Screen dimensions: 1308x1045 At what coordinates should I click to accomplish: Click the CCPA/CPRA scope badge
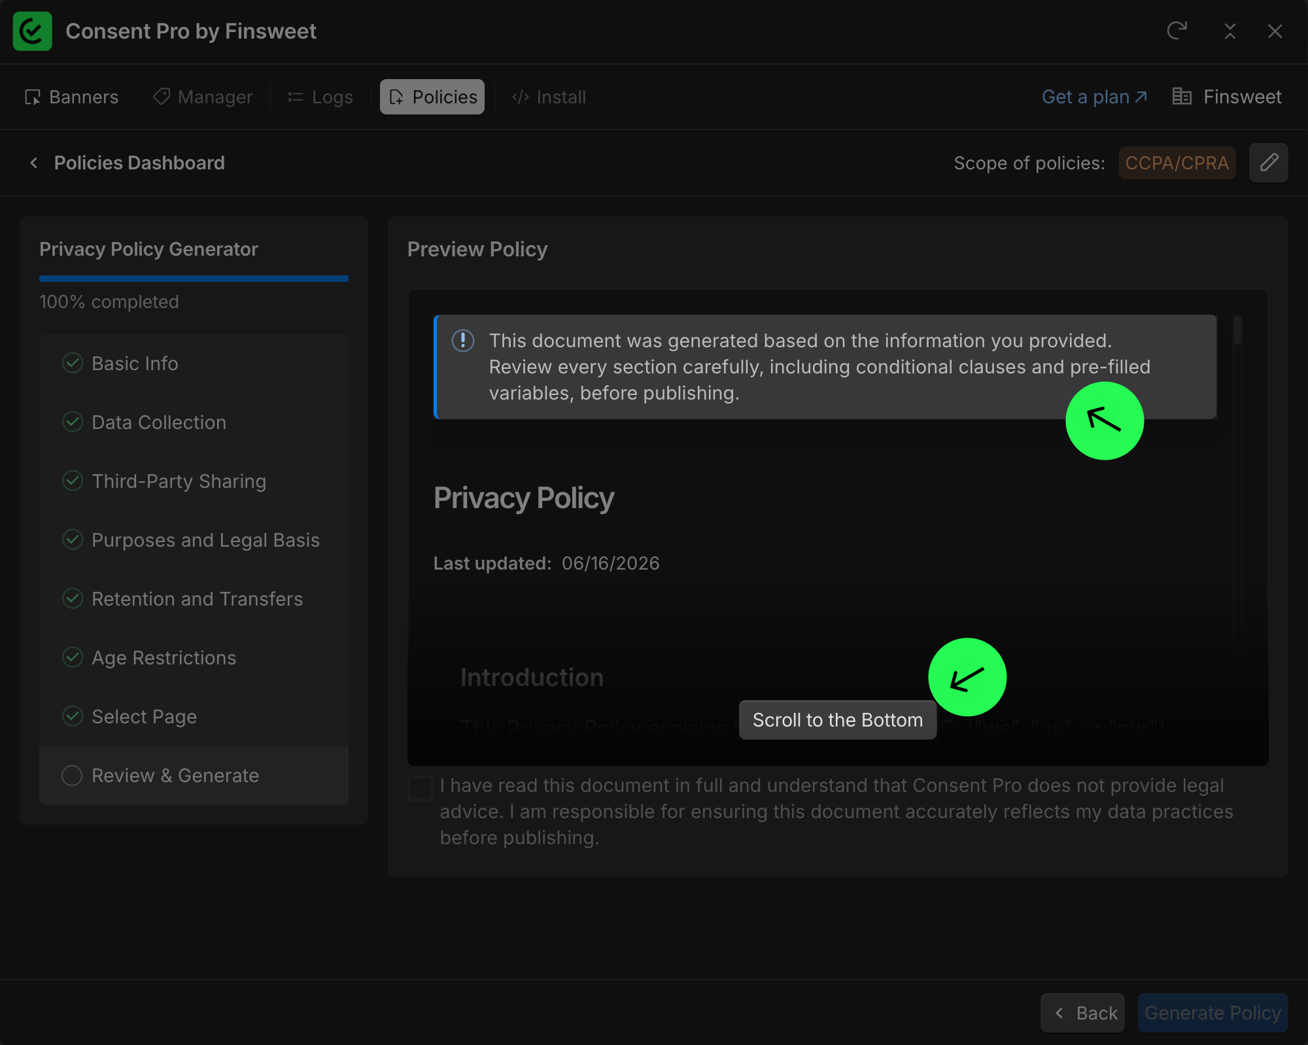(x=1177, y=163)
